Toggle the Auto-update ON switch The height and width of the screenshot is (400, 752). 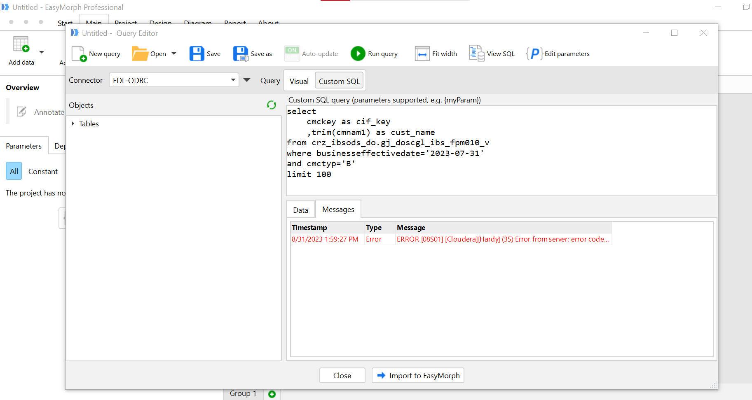[292, 53]
